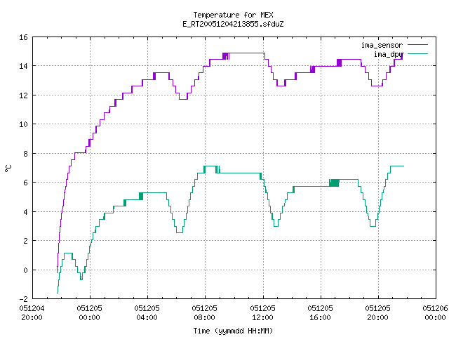Click the y-axis label 4
Viewport: 449px width, 337px height.
pyautogui.click(x=25, y=212)
